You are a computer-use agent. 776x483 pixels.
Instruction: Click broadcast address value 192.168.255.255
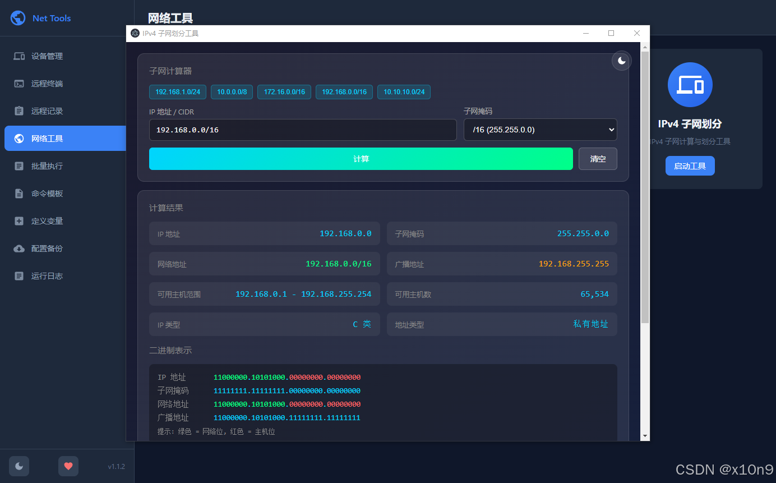click(x=574, y=264)
